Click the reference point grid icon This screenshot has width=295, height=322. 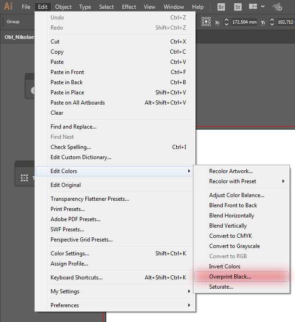[x=206, y=22]
